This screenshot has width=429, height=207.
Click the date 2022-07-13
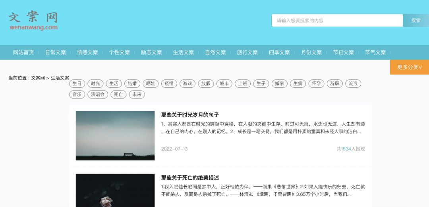coord(174,149)
